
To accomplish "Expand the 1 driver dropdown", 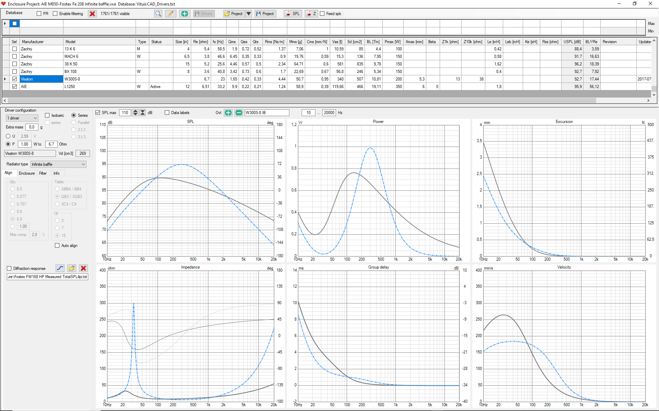I will click(22, 118).
